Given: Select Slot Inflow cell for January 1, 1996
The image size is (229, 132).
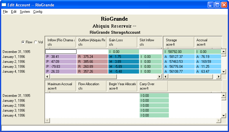Looking at the screenshot, I should pos(151,56).
